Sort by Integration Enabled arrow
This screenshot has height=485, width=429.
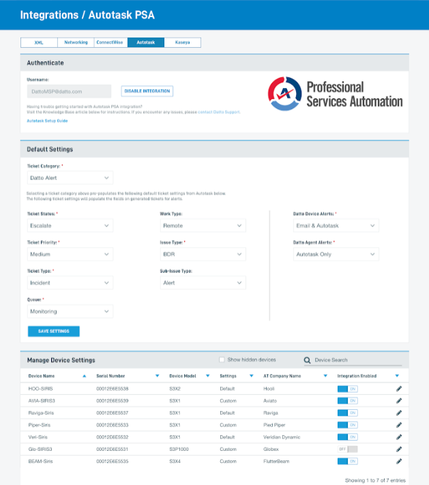click(x=397, y=376)
